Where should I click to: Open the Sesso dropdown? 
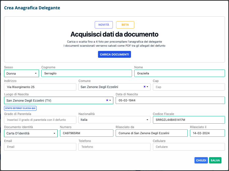pos(21,73)
